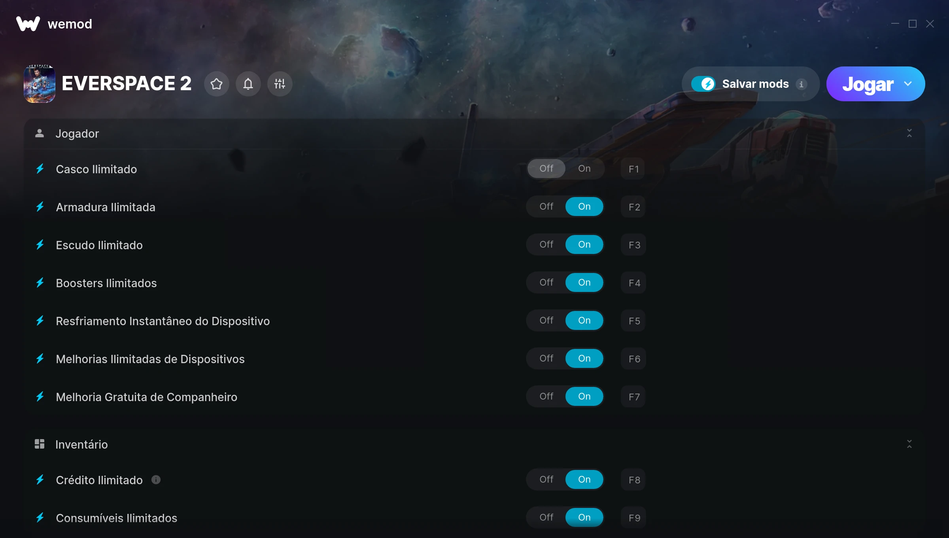Turn on Casco Ilimitado
This screenshot has width=949, height=538.
(x=584, y=169)
